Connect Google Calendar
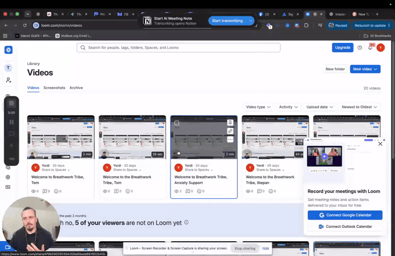Image resolution: width=395 pixels, height=256 pixels. pos(345,215)
